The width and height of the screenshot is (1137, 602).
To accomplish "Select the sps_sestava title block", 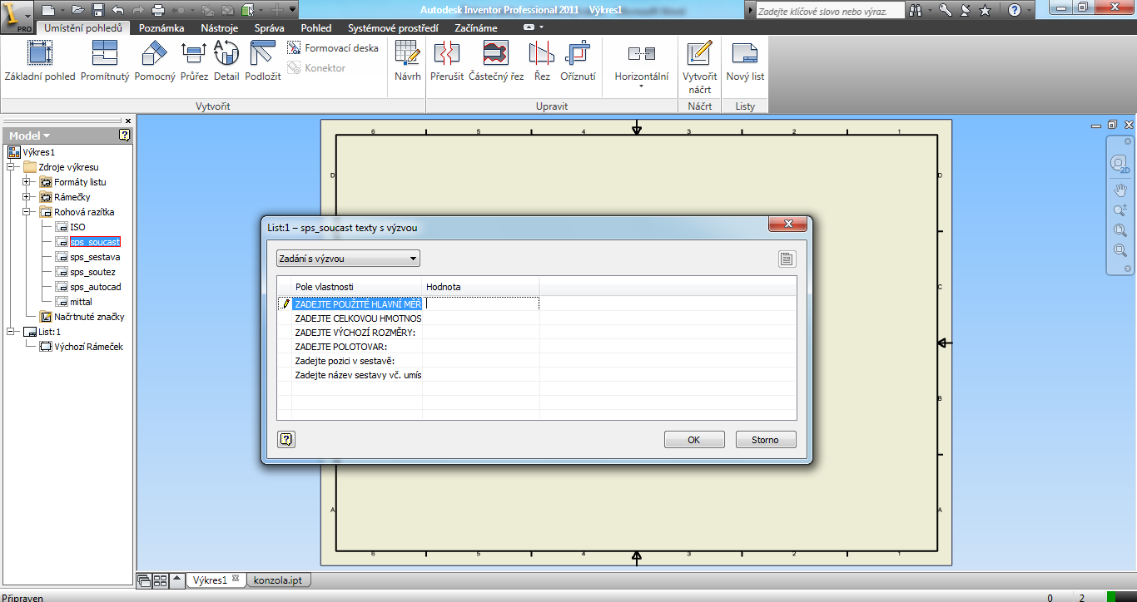I will (x=95, y=257).
